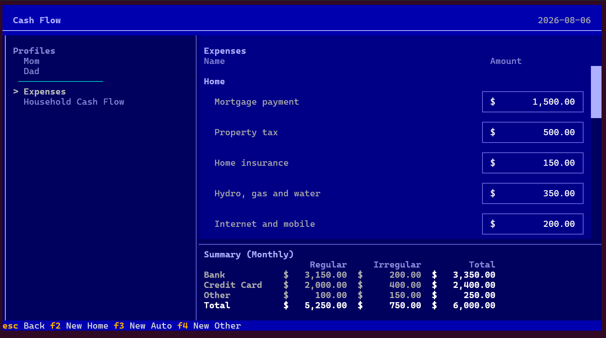The image size is (606, 338).
Task: Click the Bank regular 3,150.00 value
Action: 325,275
